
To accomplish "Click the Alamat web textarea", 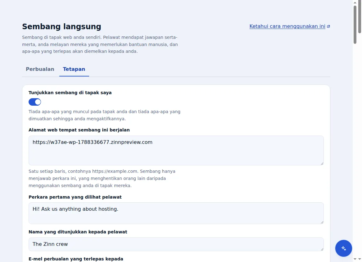I will 176,150.
